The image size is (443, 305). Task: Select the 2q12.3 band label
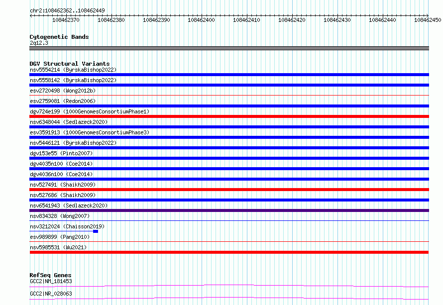pyautogui.click(x=39, y=43)
